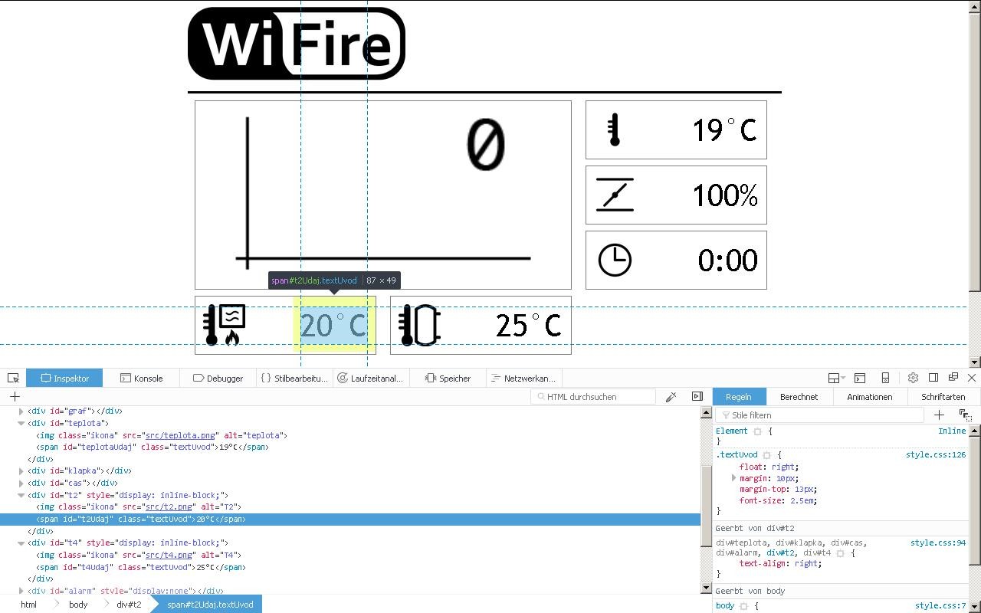Open style.css:7 source link
The height and width of the screenshot is (613, 981).
pos(940,606)
